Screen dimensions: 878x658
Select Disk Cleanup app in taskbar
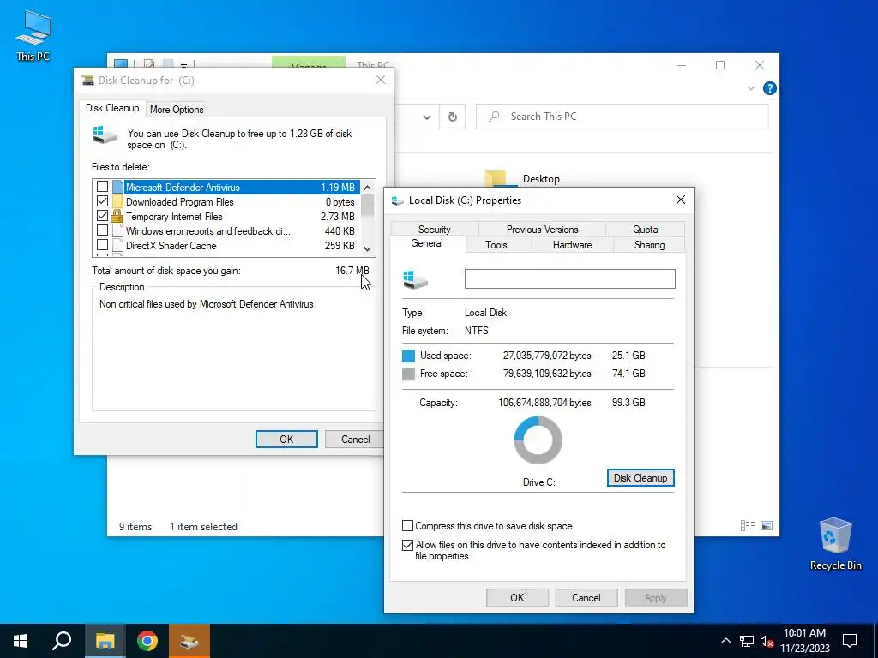189,641
